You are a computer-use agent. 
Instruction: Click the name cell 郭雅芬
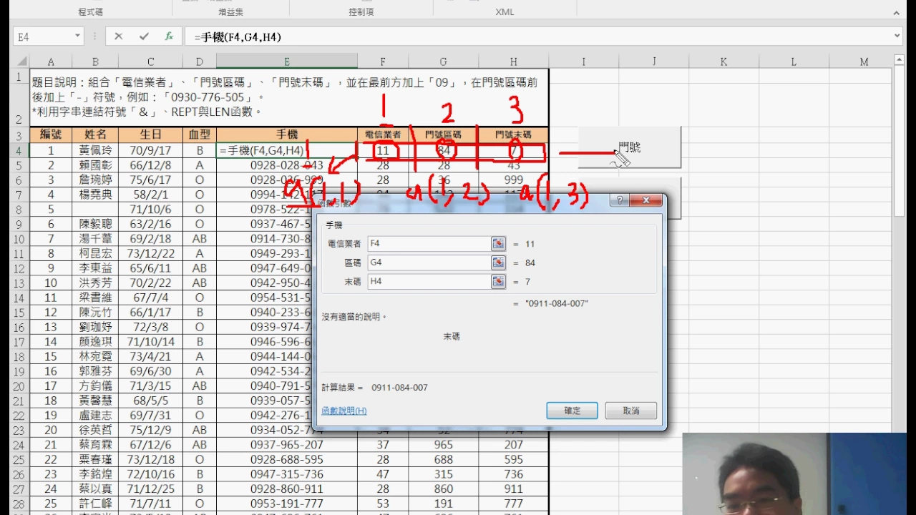(x=95, y=371)
